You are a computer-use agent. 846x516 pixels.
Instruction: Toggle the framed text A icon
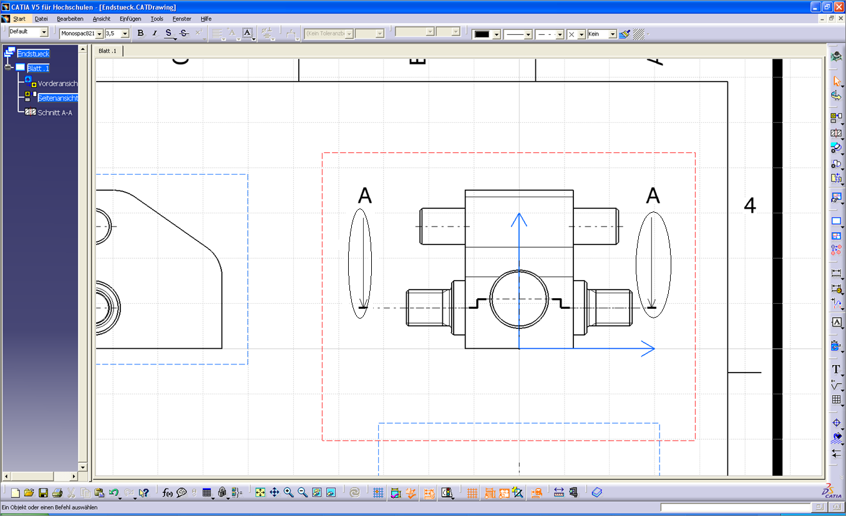click(247, 33)
